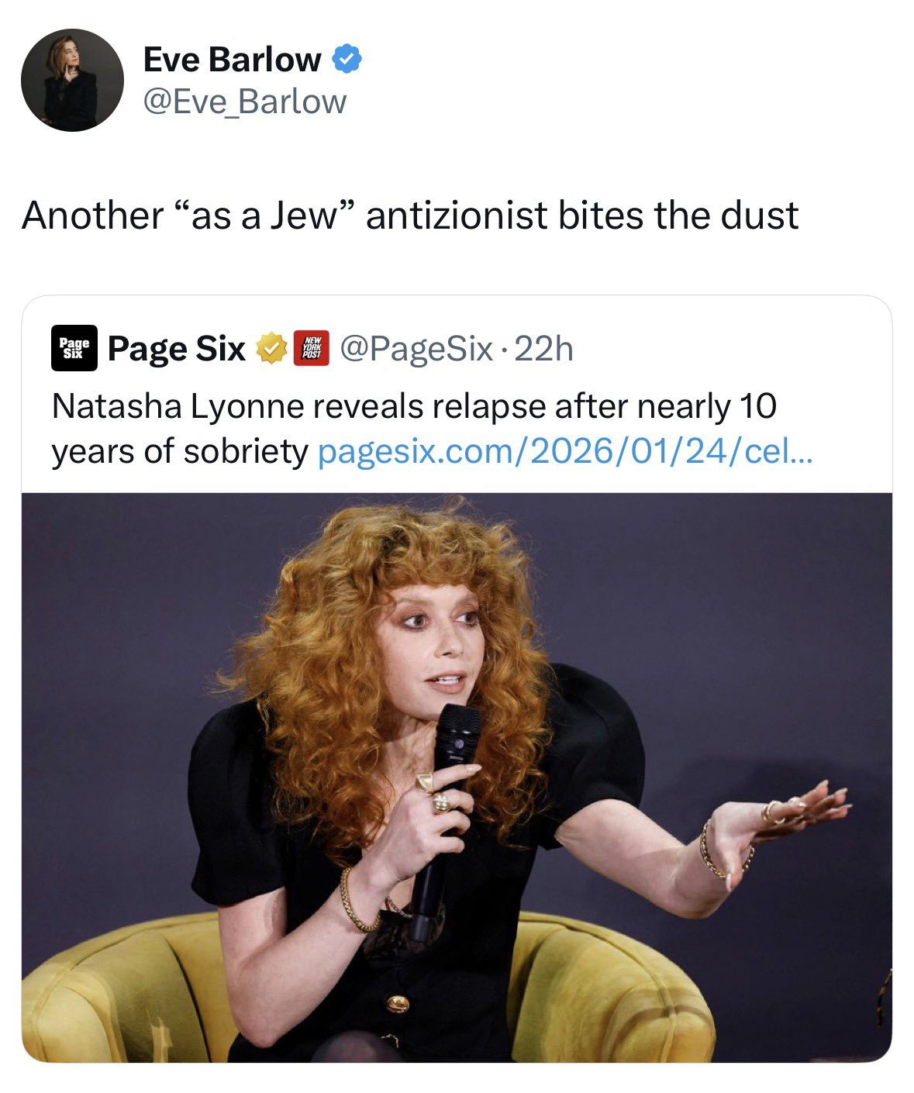
Task: Click the @PageSix handle
Action: tap(416, 349)
